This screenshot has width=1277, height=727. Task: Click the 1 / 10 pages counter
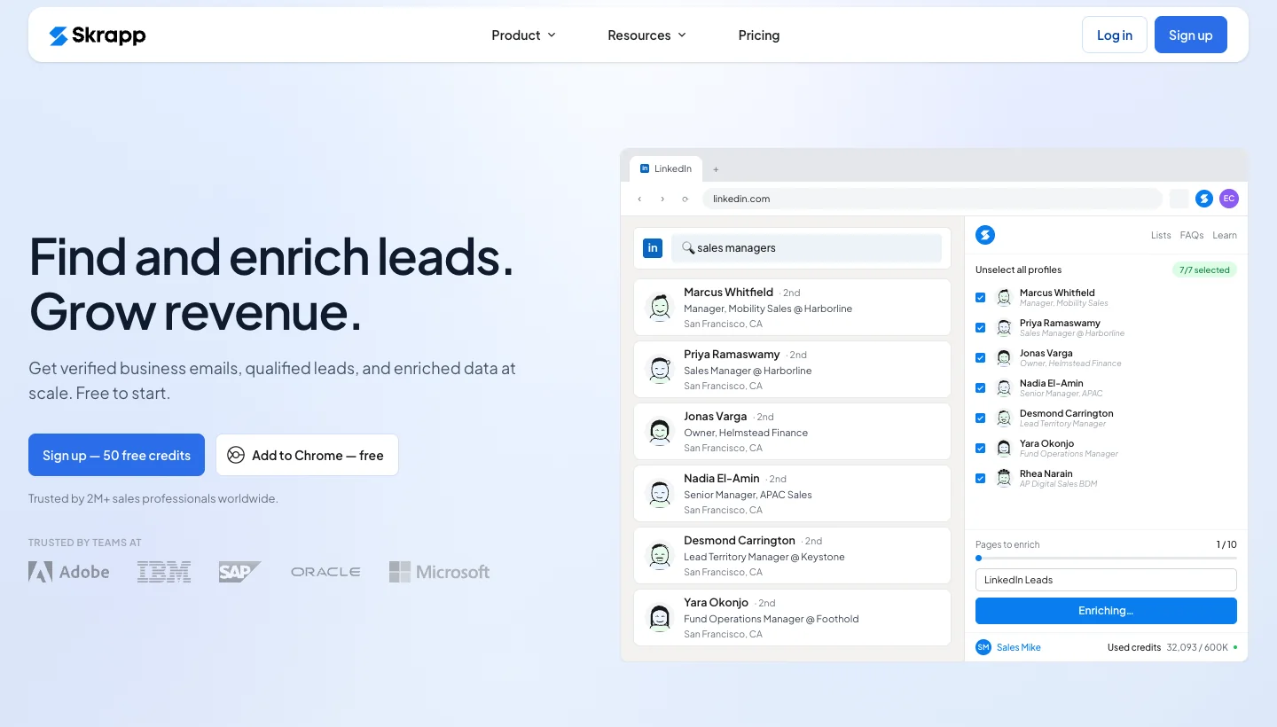[1226, 544]
